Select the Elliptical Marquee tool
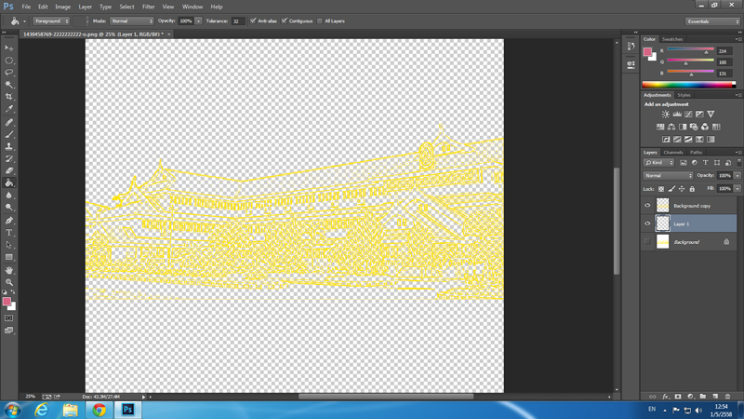Viewport: 744px width, 419px height. pos(9,61)
